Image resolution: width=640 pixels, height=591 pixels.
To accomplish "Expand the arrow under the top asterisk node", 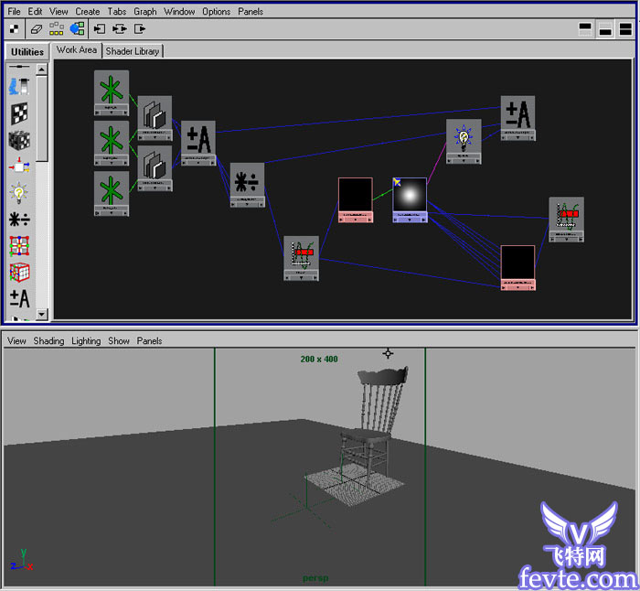I will tap(111, 113).
